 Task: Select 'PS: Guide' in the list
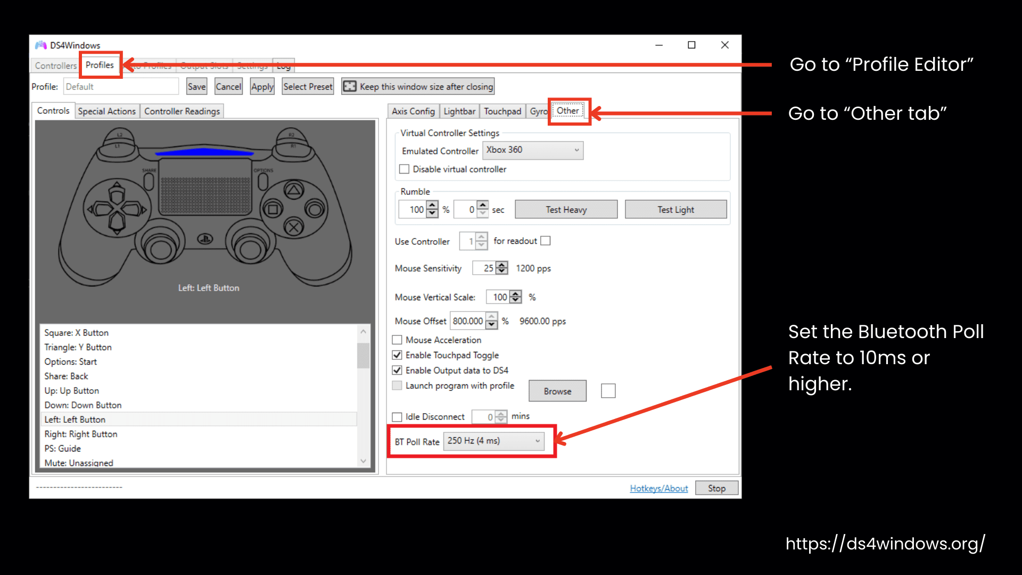click(x=199, y=448)
